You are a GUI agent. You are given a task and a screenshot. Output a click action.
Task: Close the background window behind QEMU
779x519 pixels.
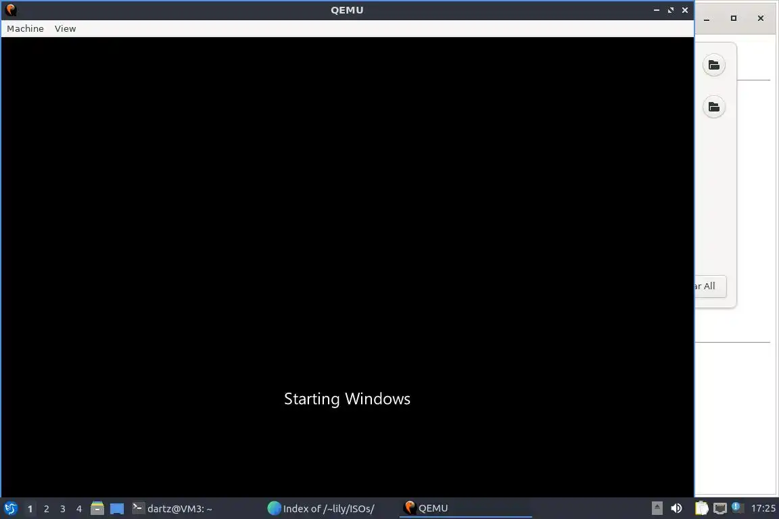click(761, 18)
